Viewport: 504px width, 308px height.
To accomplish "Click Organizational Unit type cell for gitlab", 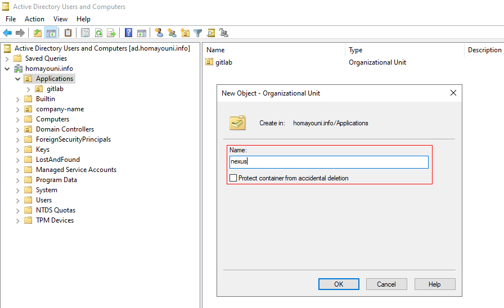I will click(x=377, y=62).
